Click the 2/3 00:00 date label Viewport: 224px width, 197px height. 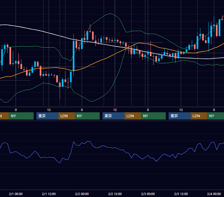(148, 194)
